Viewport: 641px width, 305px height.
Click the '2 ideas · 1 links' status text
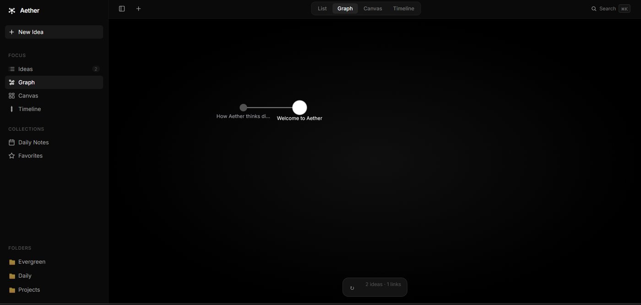pos(383,284)
